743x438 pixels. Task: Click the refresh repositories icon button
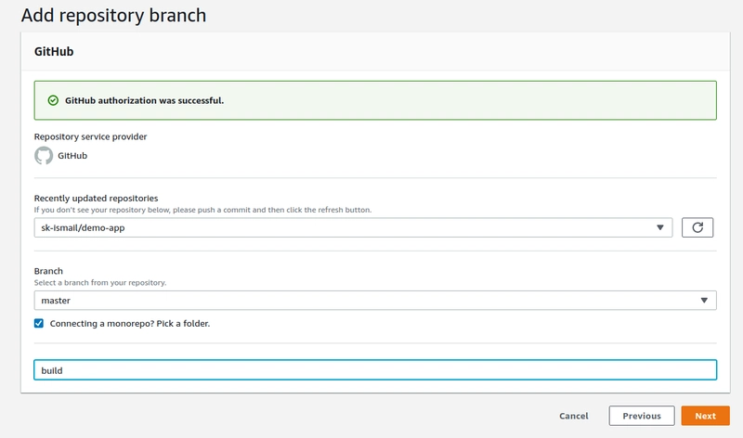pos(697,227)
